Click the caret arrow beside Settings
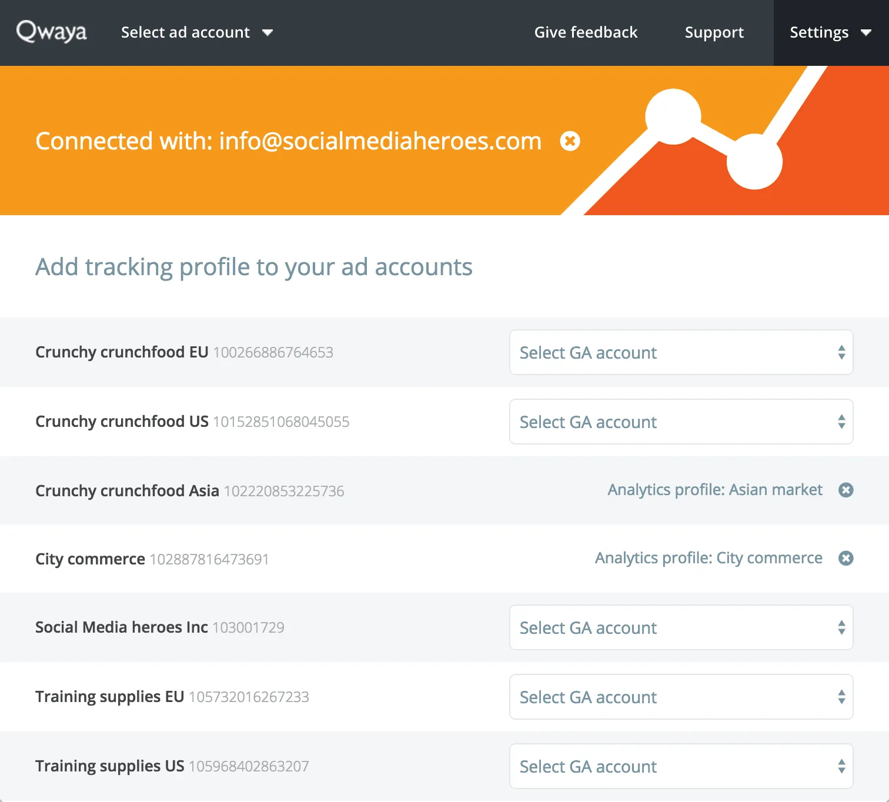This screenshot has width=889, height=802. tap(866, 33)
